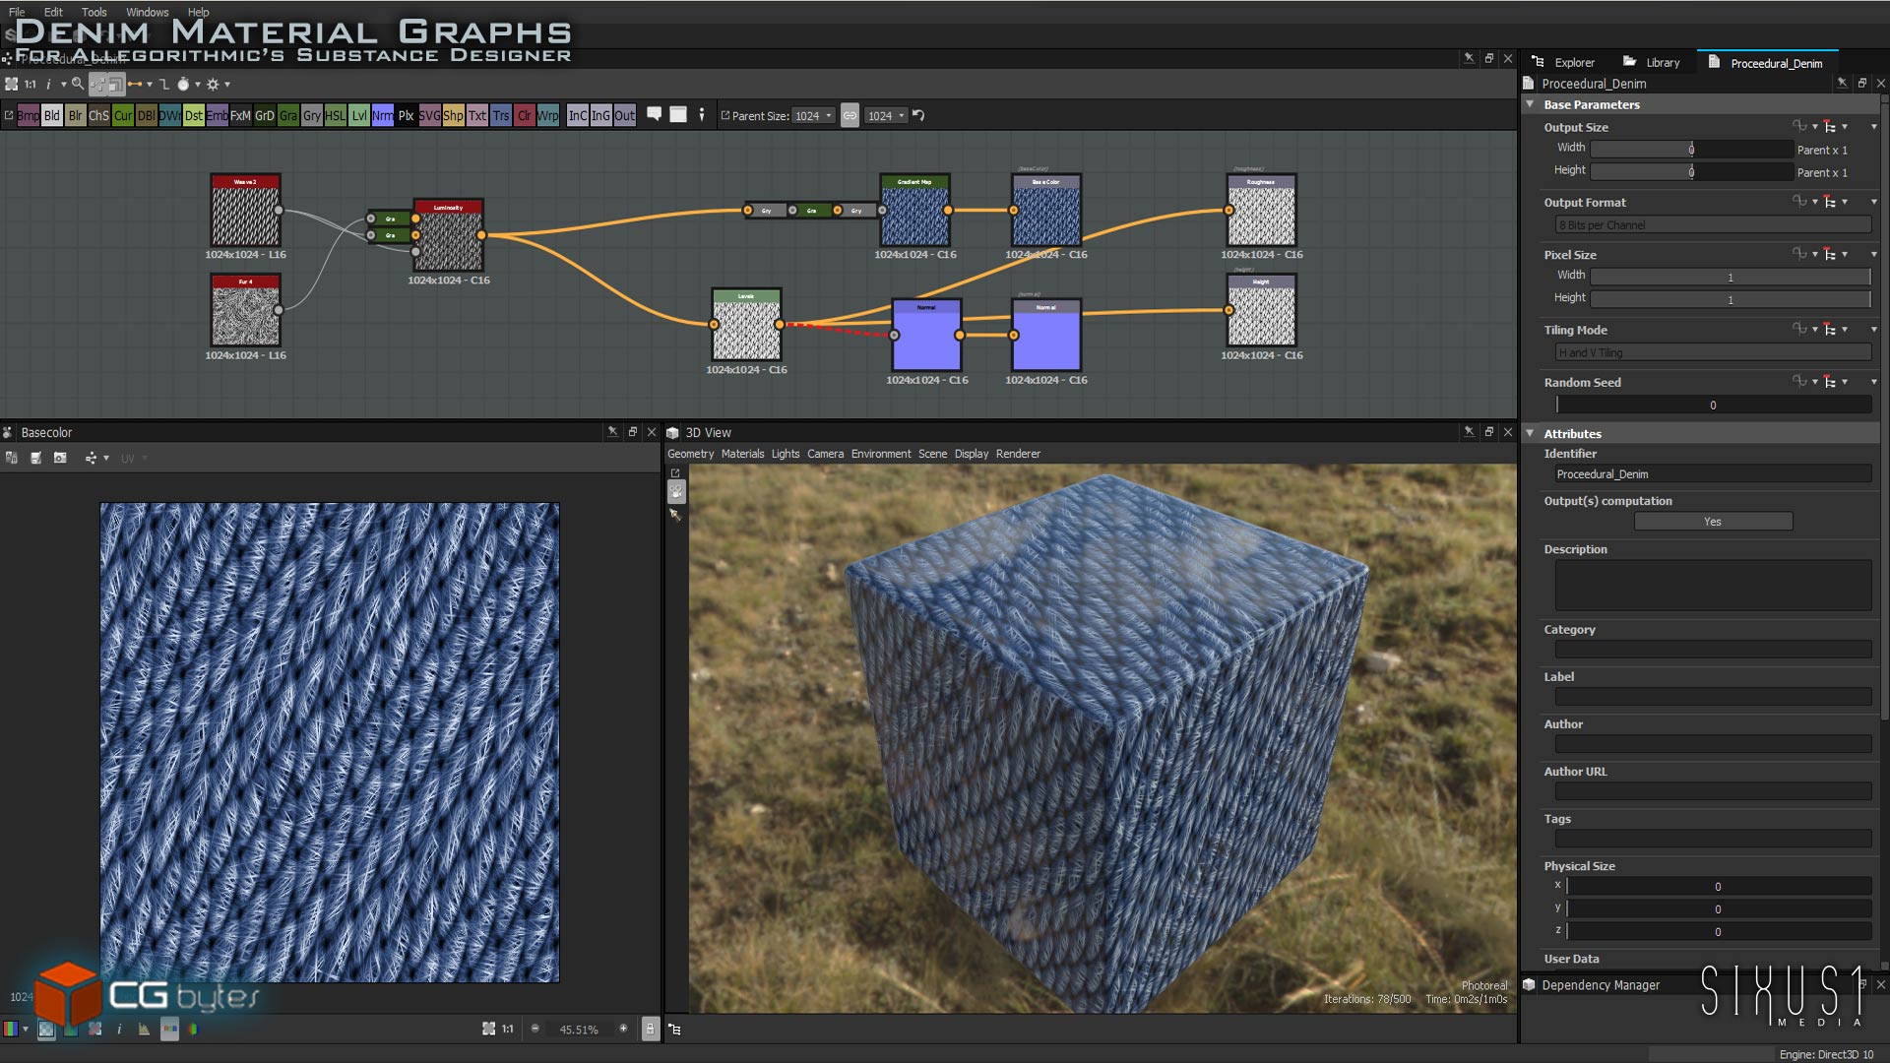
Task: Open the File menu
Action: [x=17, y=12]
